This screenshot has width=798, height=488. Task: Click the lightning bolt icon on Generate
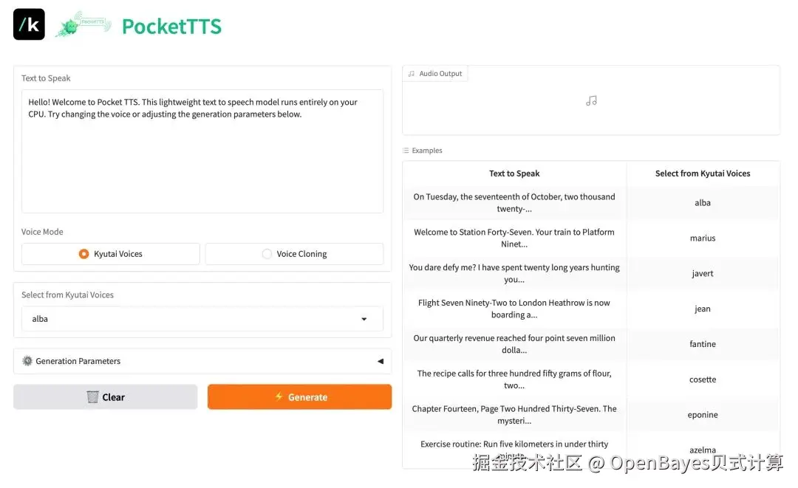(279, 396)
